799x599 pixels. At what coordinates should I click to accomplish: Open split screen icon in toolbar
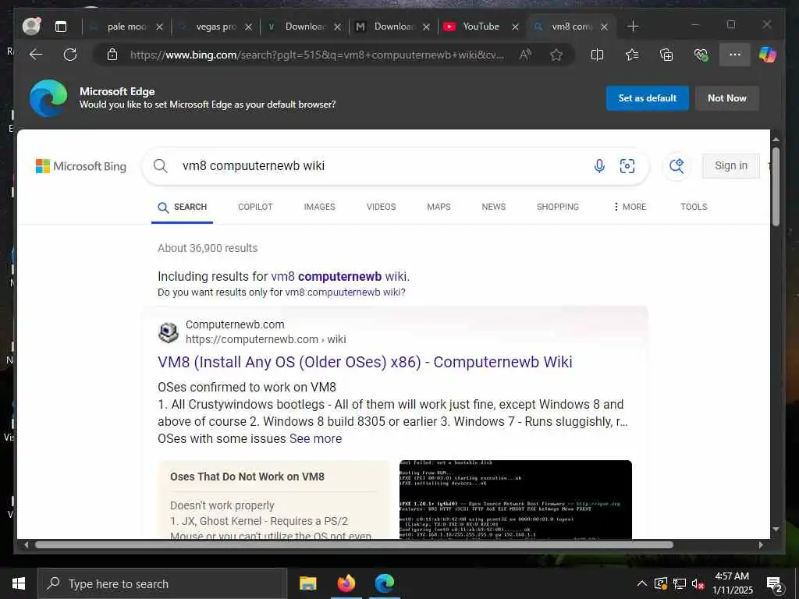pyautogui.click(x=597, y=55)
